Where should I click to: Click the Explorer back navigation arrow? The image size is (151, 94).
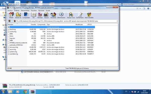coord(2,5)
